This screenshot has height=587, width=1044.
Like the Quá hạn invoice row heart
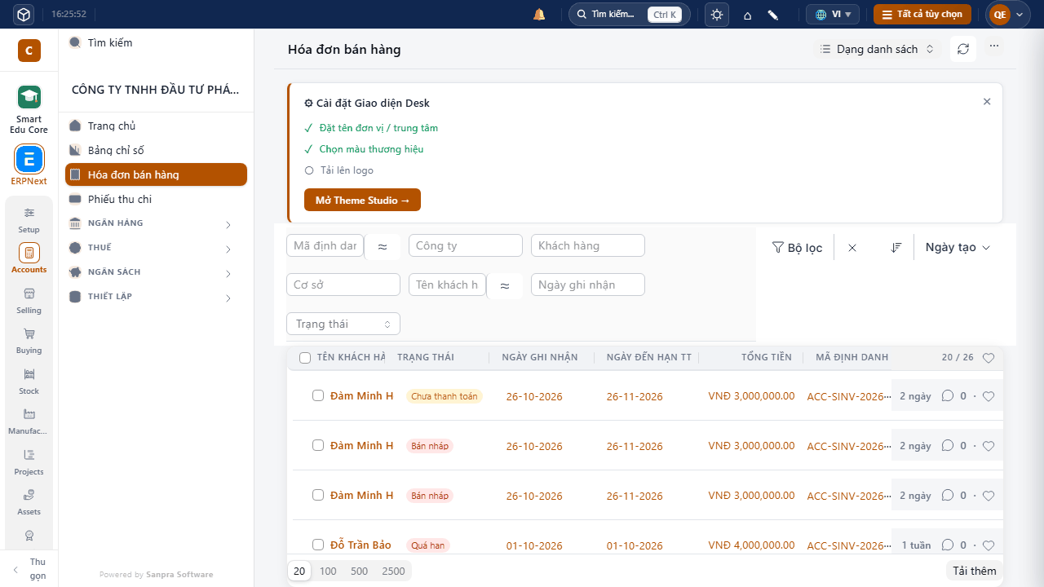[x=989, y=545]
